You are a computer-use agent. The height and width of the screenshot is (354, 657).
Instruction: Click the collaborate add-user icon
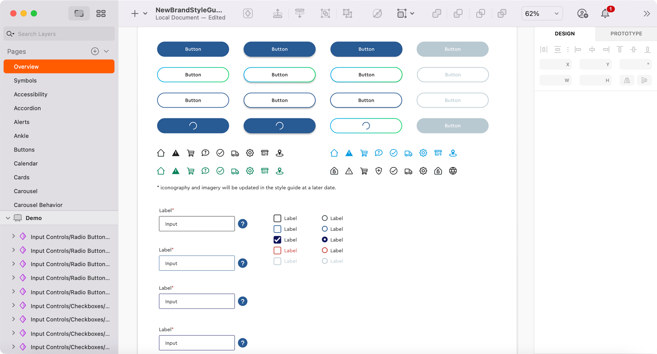[x=582, y=13]
